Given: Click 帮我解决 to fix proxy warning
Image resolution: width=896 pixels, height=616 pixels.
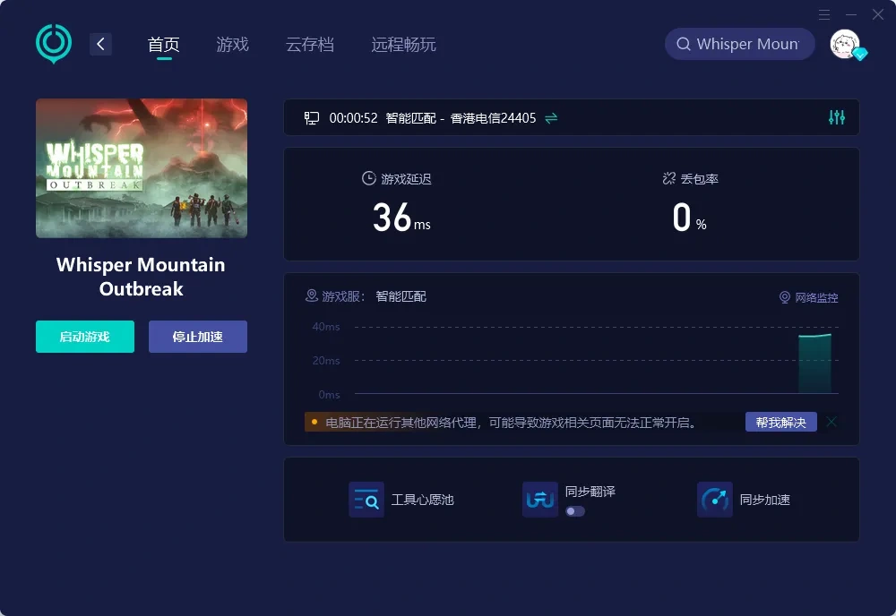Looking at the screenshot, I should coord(780,422).
